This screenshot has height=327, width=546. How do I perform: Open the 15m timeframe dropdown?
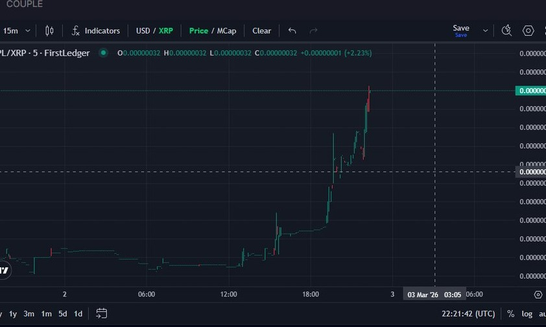[x=16, y=31]
